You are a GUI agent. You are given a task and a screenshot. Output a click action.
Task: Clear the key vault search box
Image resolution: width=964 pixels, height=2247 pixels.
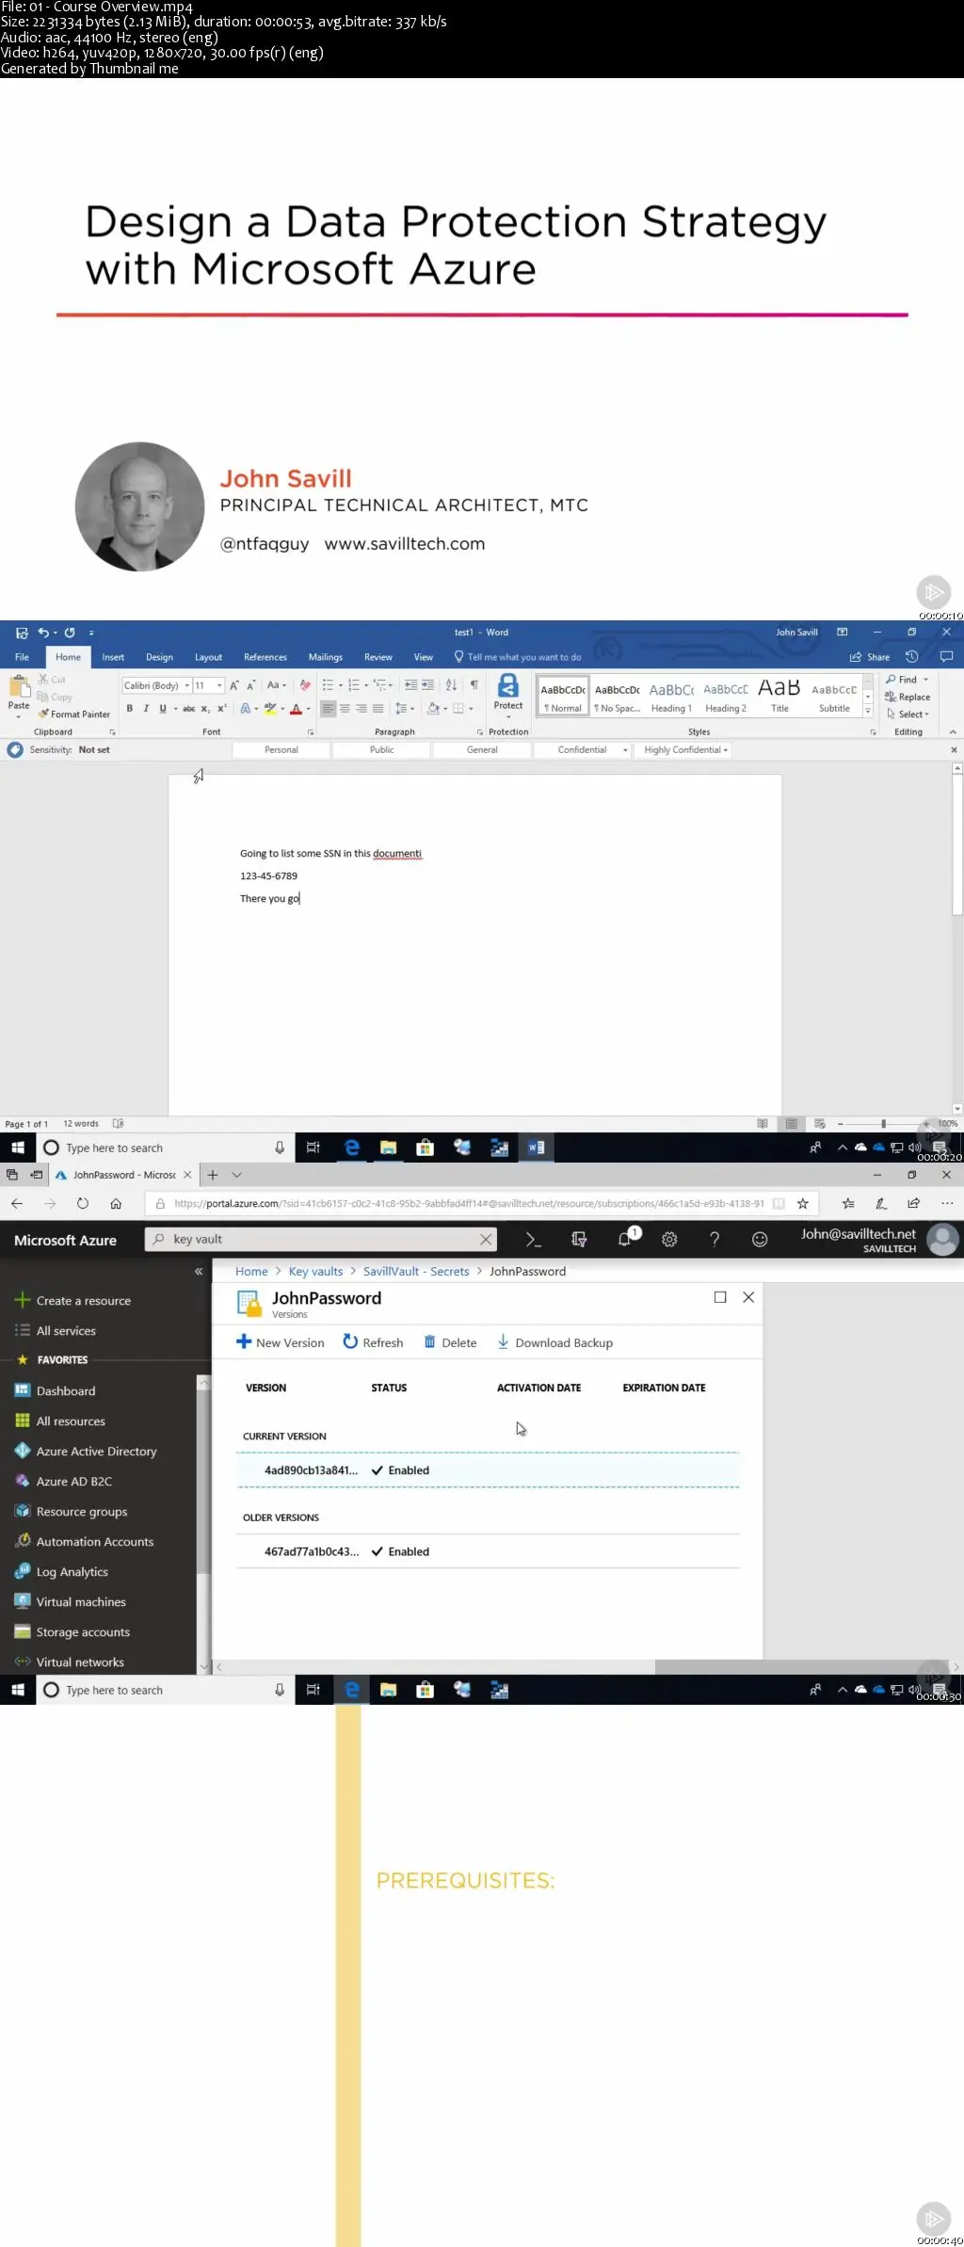click(x=486, y=1240)
